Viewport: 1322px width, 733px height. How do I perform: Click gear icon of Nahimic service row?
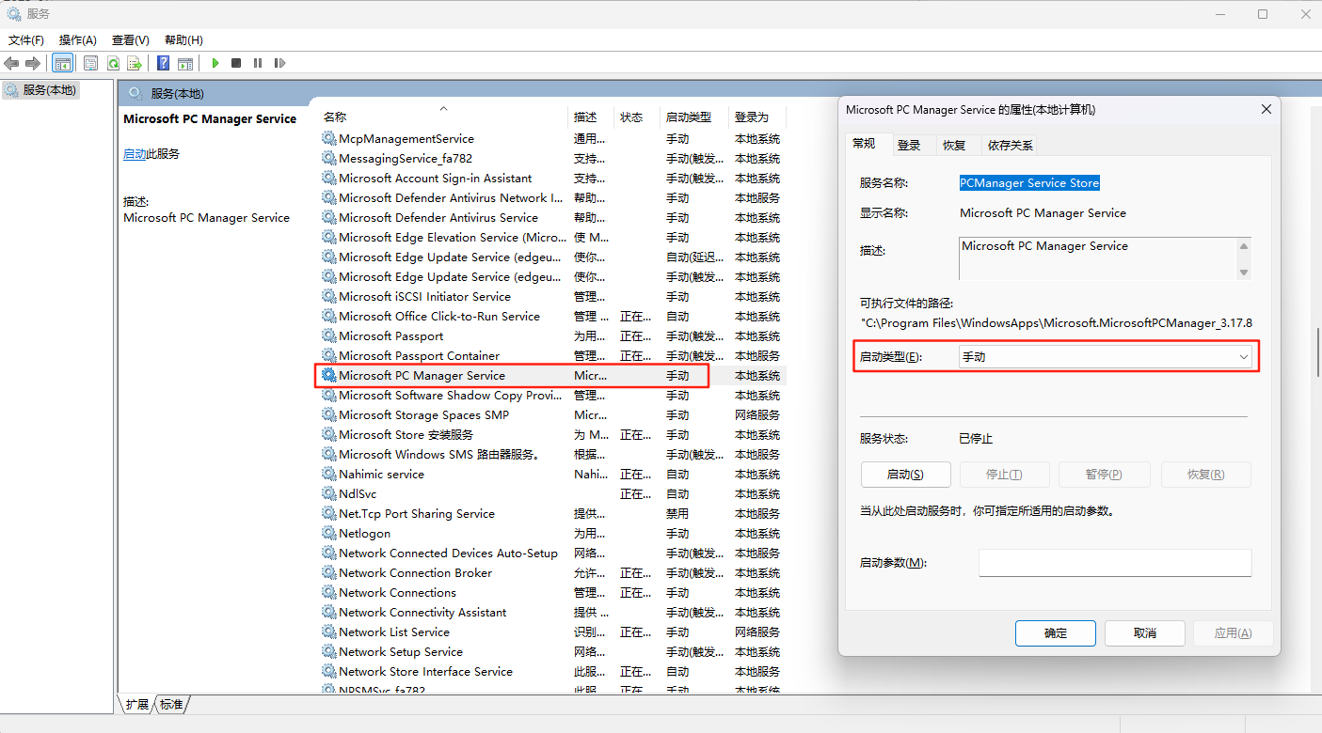click(328, 474)
